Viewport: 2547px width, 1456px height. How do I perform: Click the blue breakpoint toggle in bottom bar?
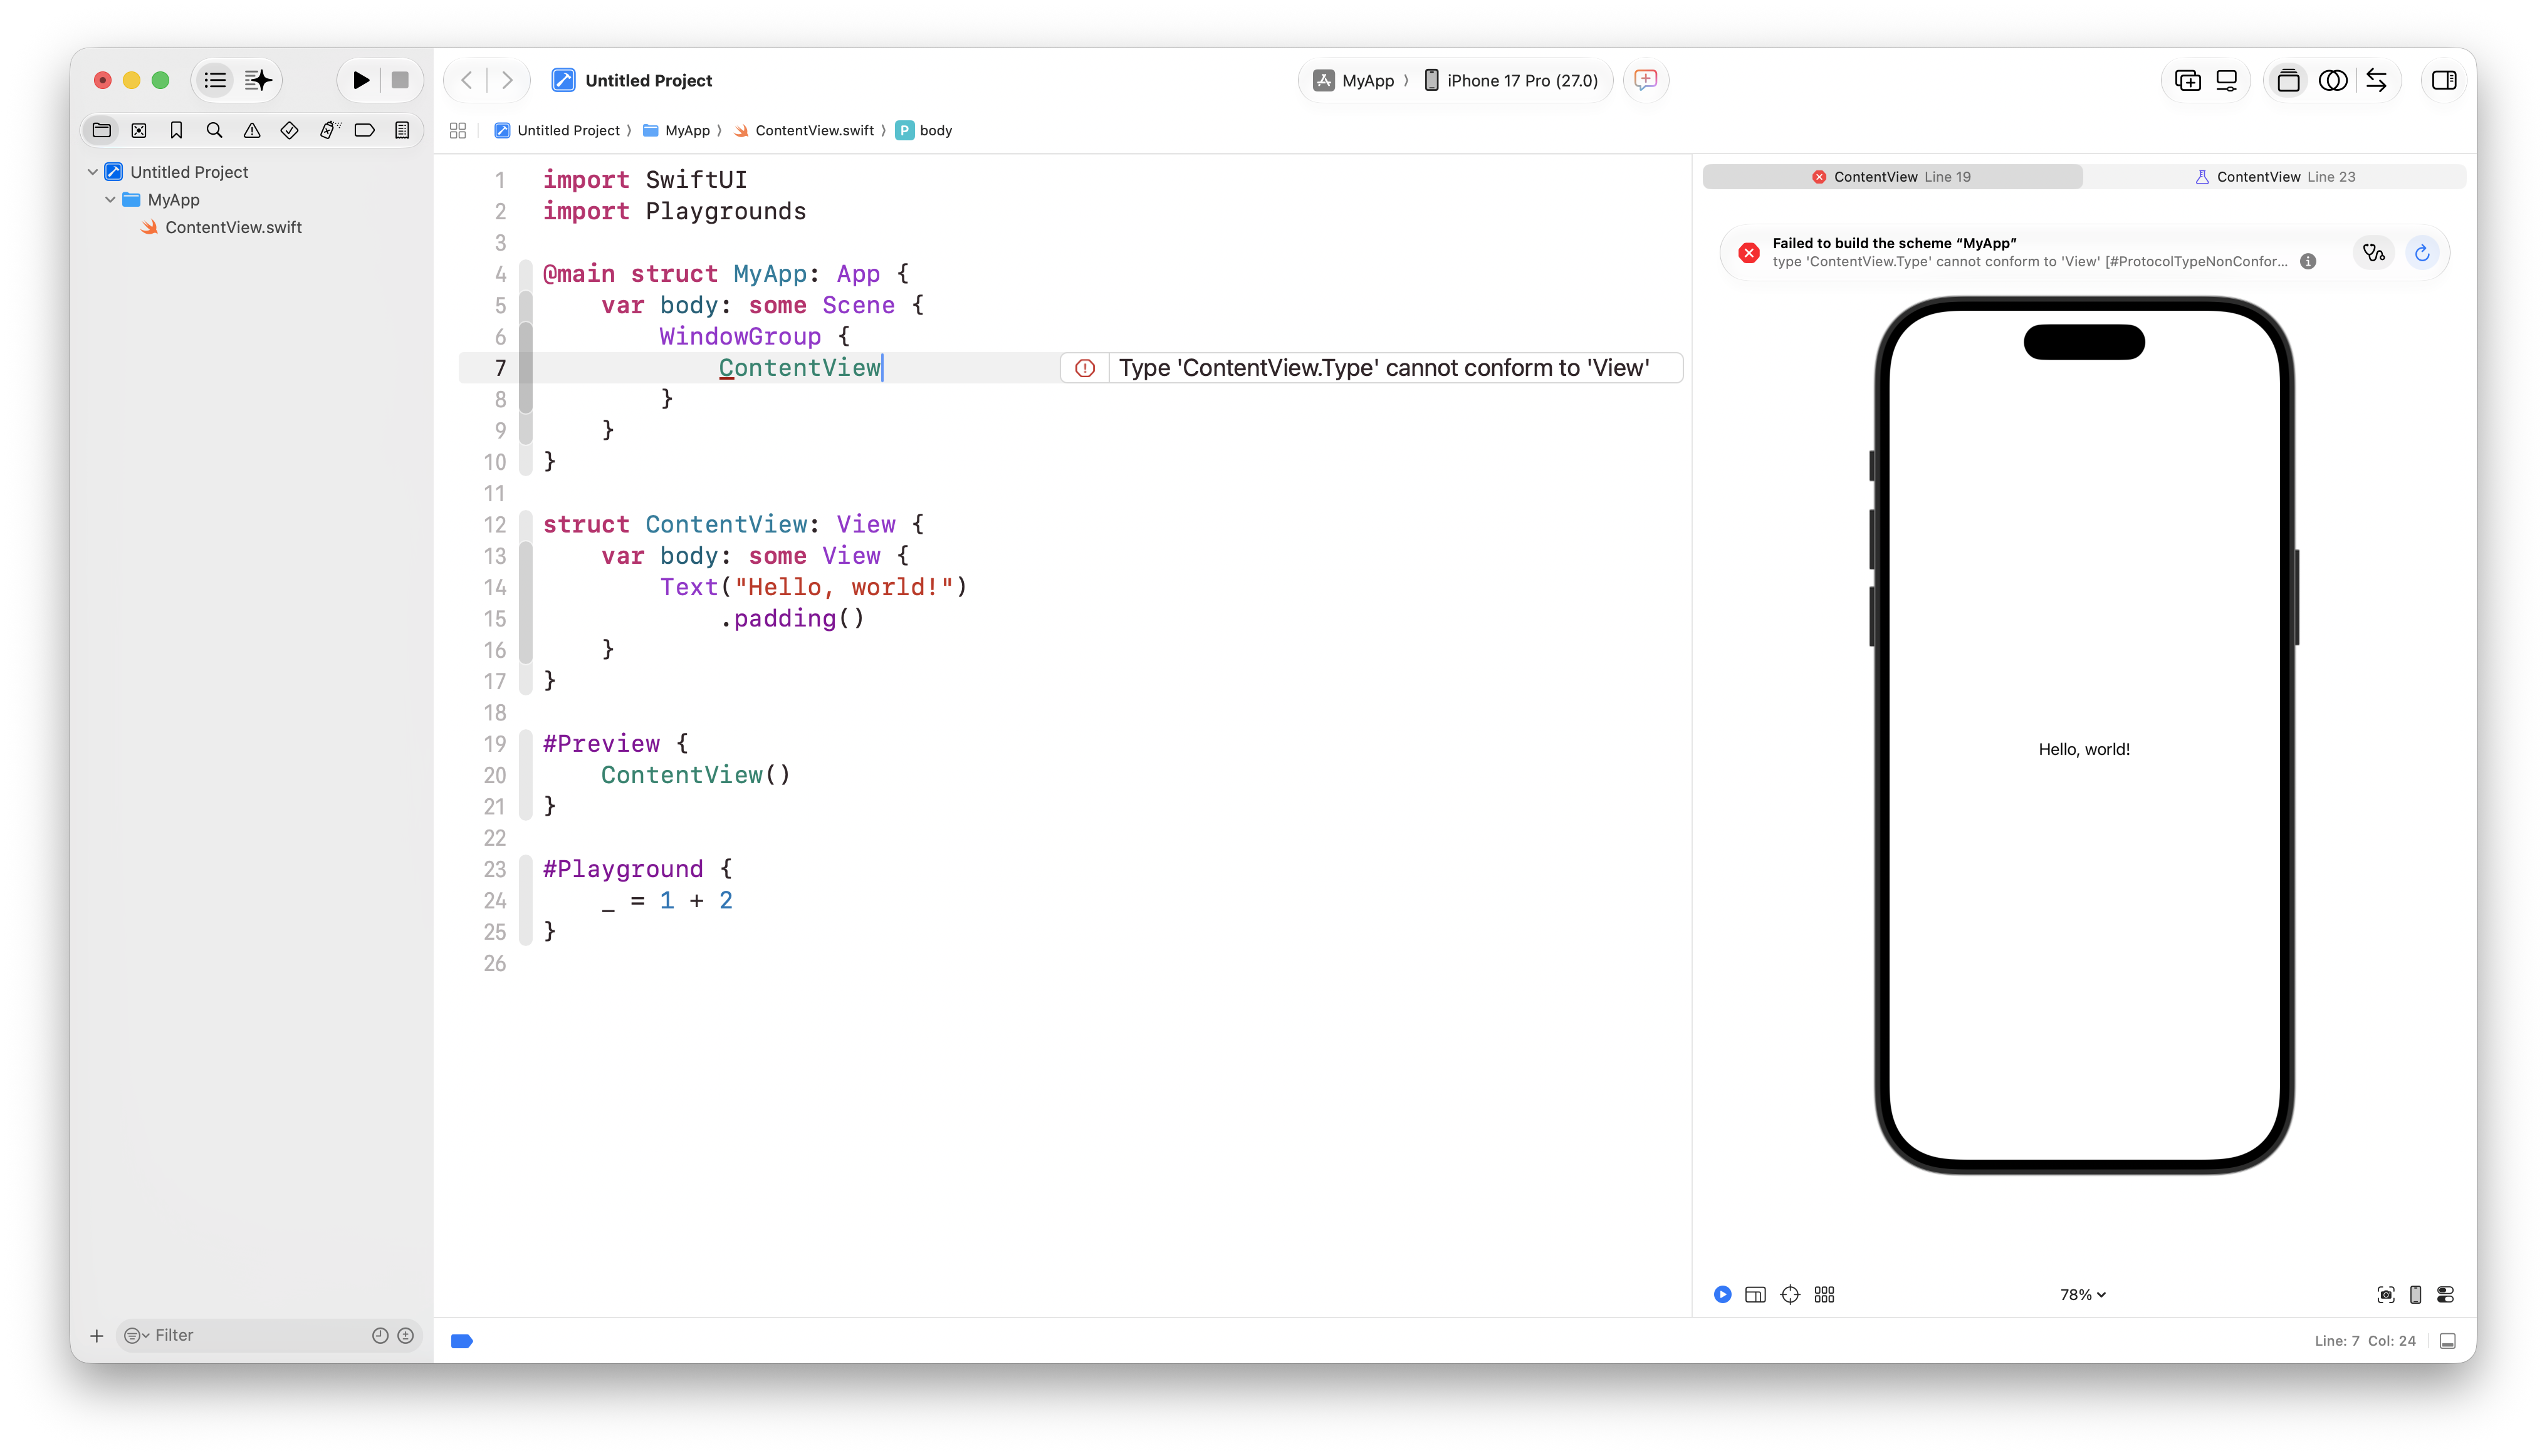(462, 1341)
